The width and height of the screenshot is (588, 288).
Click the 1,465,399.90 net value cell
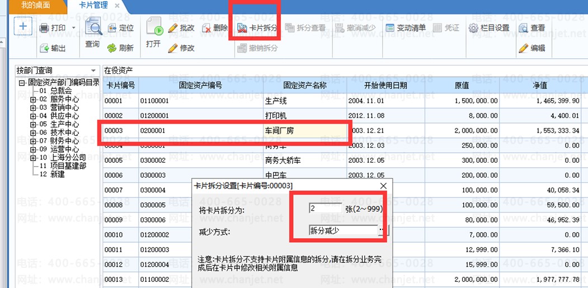click(540, 101)
